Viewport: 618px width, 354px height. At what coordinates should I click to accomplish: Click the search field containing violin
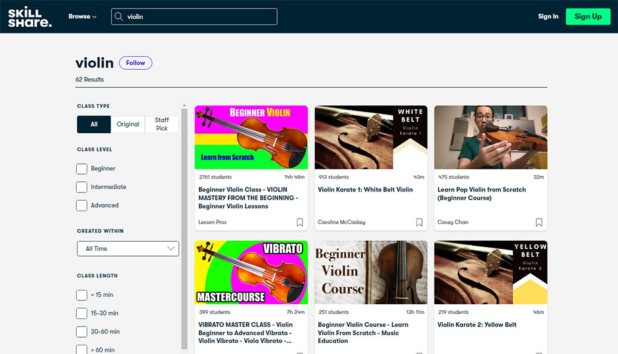(194, 17)
